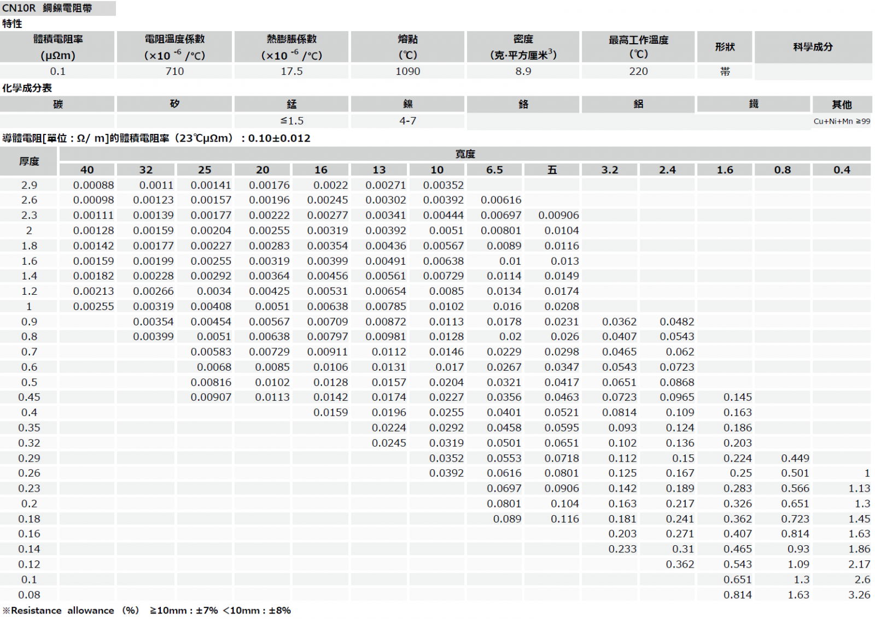Select the cell value 0.233
Screen dimensions: 875x619
(x=622, y=549)
